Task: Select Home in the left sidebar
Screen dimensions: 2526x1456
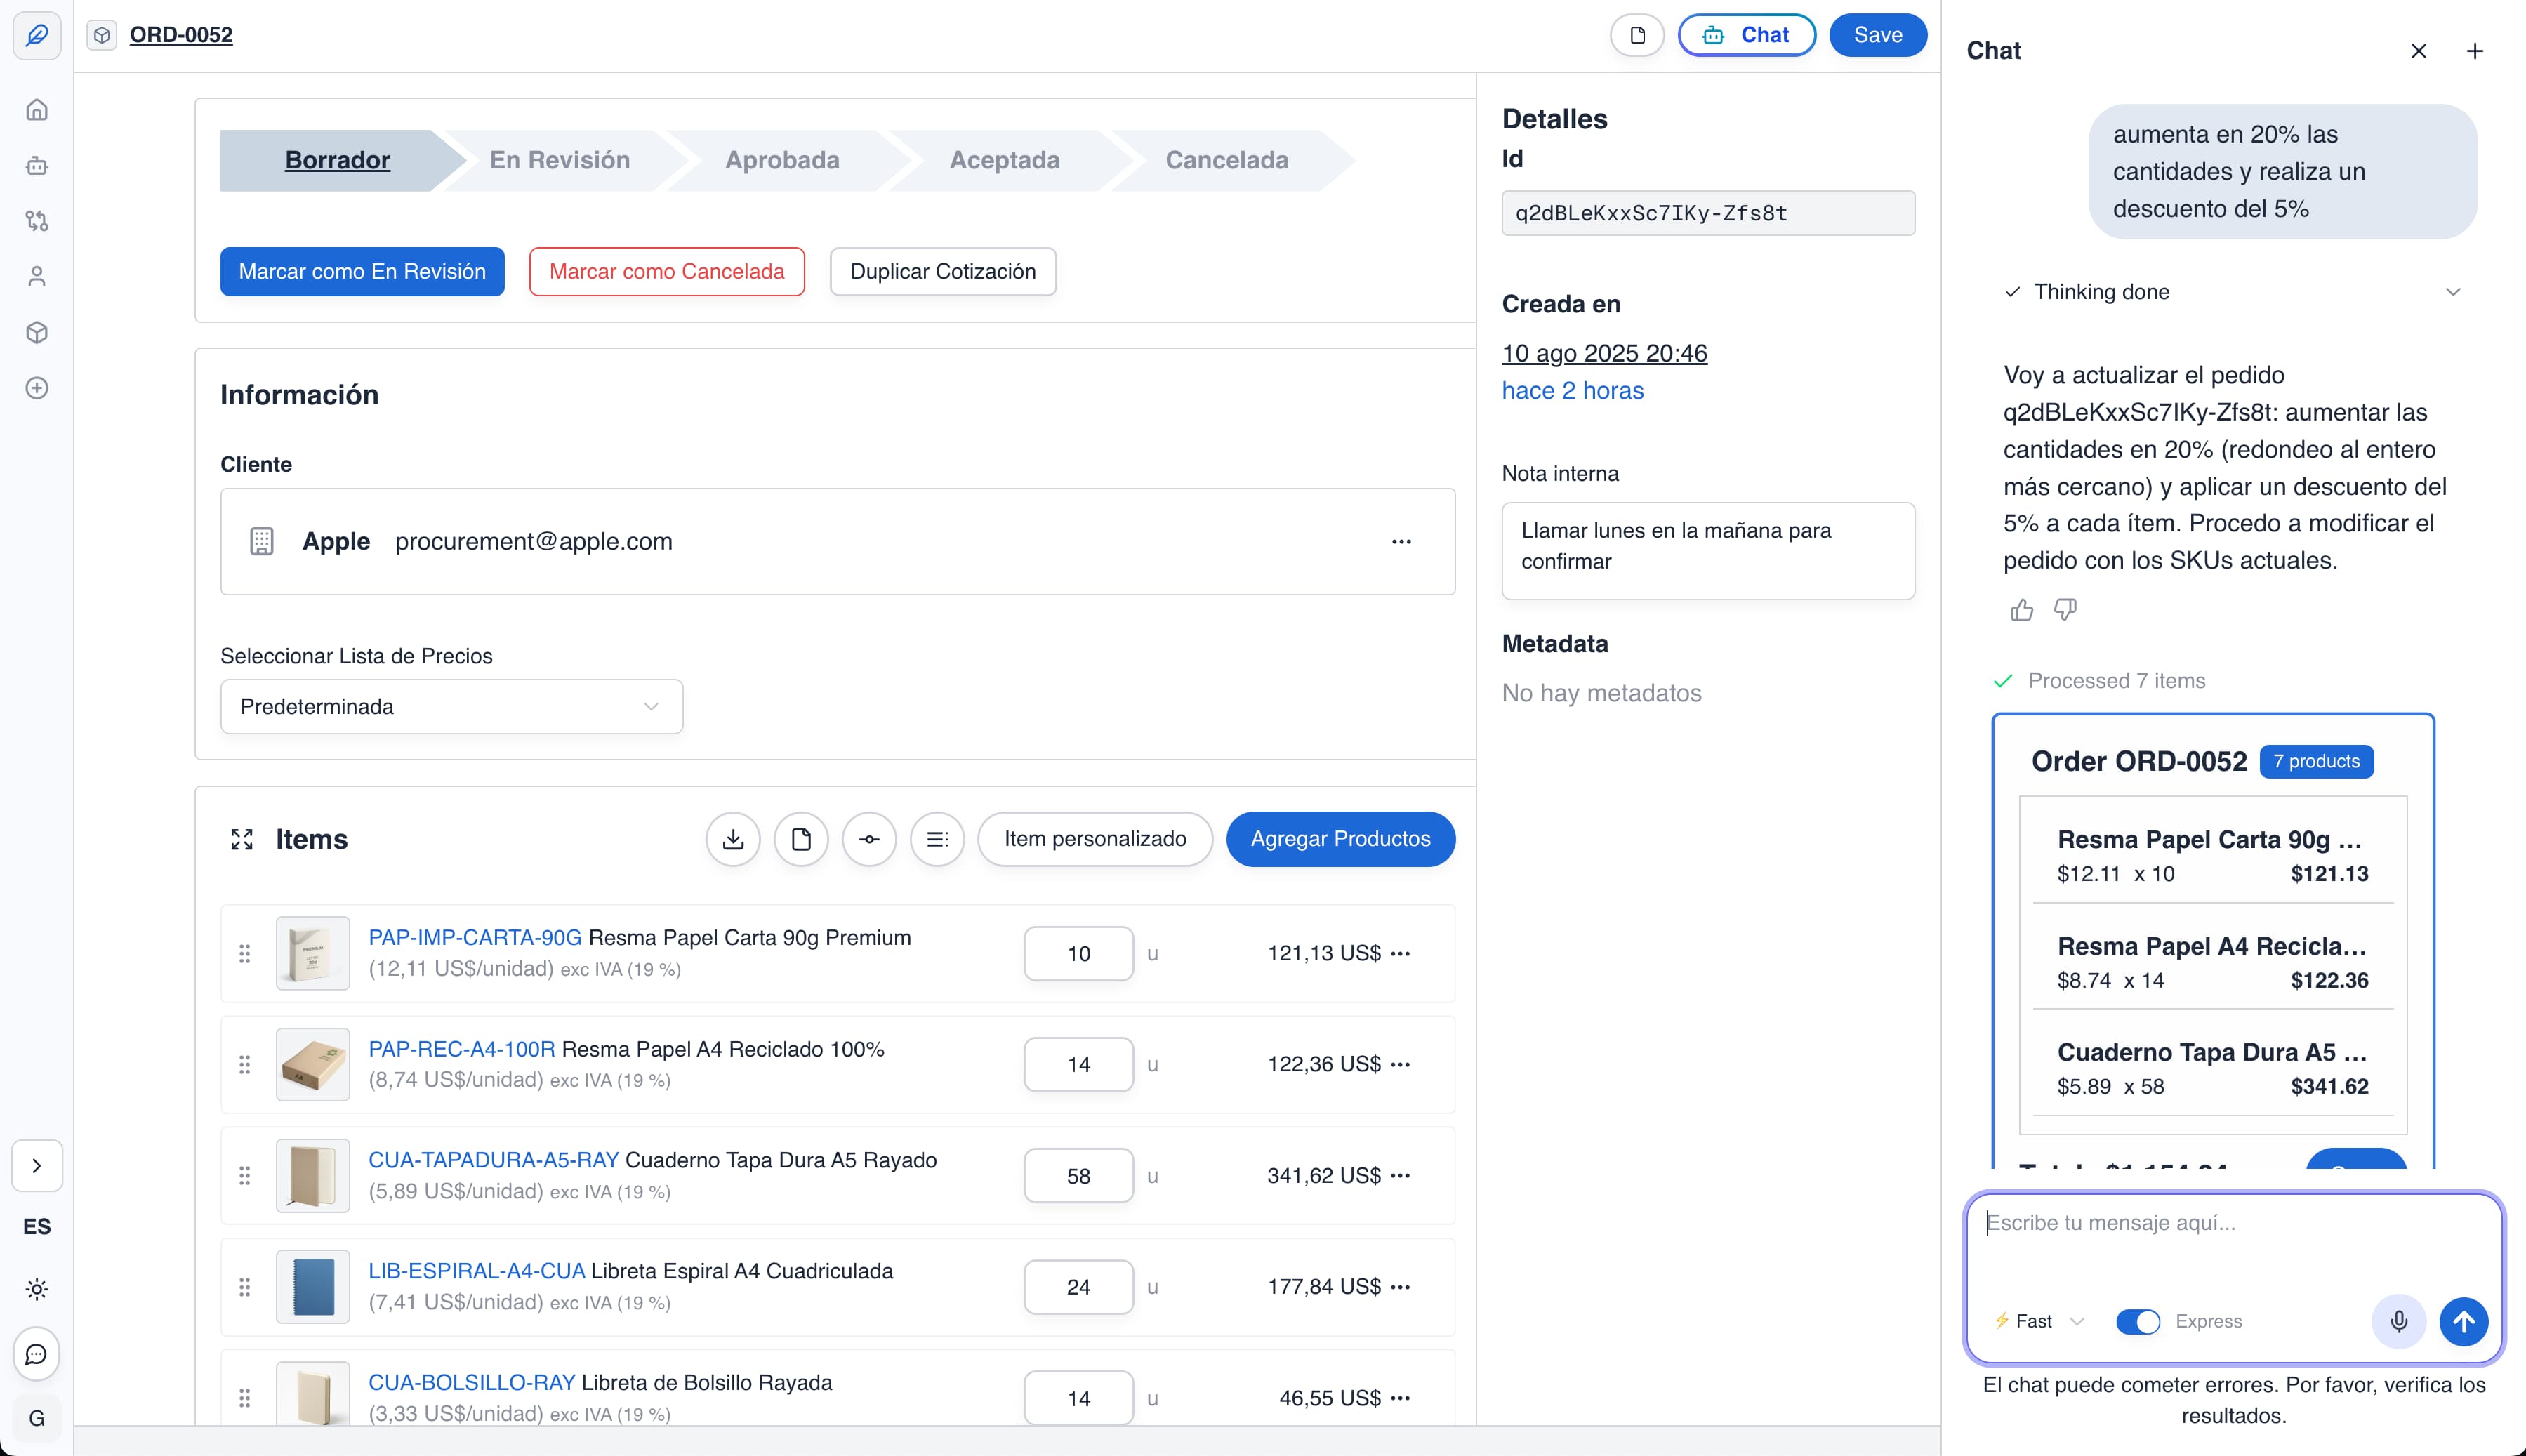Action: pyautogui.click(x=37, y=110)
